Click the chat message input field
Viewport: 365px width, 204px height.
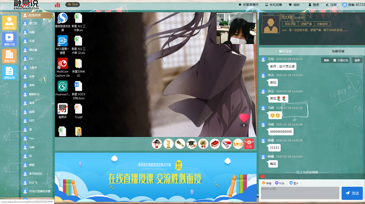click(x=300, y=193)
